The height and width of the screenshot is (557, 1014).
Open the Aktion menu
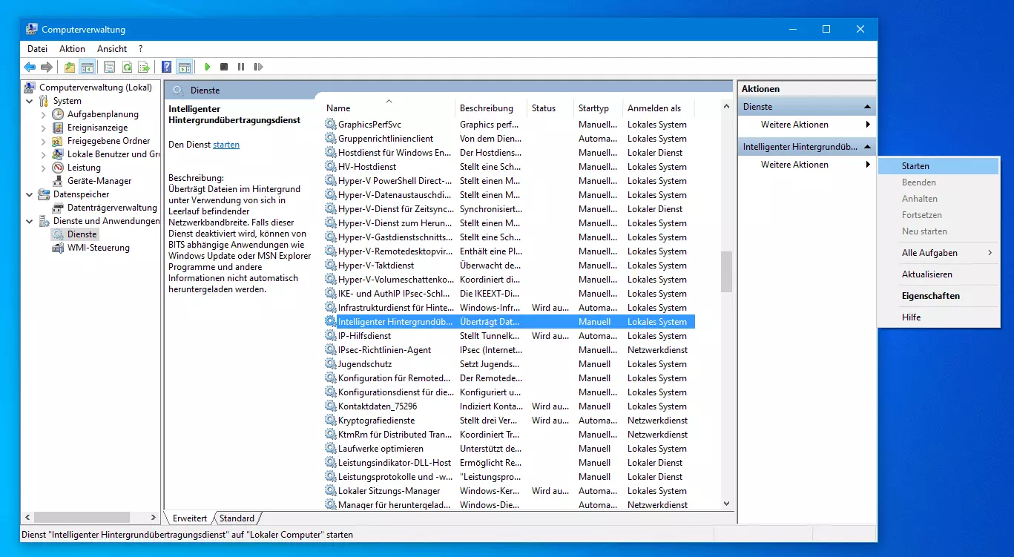point(72,49)
